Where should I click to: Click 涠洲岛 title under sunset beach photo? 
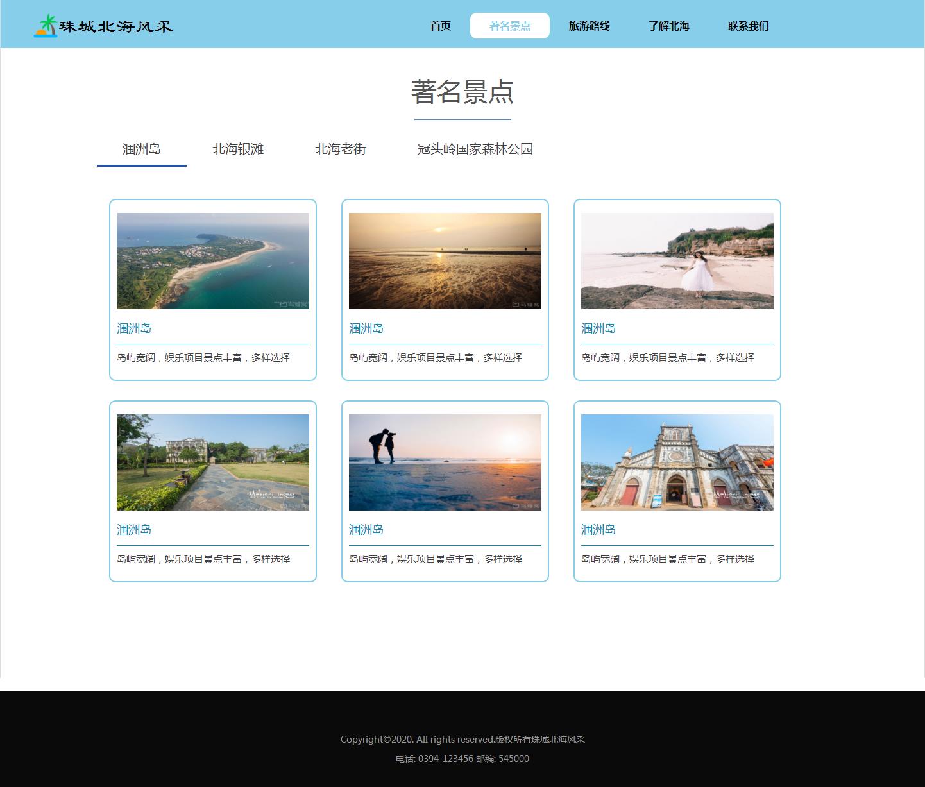pyautogui.click(x=366, y=328)
